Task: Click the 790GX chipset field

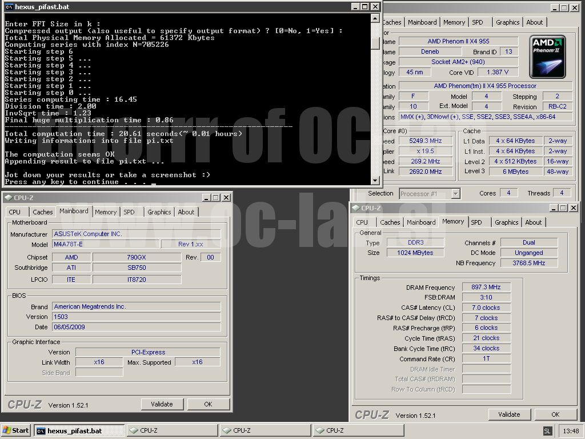Action: [137, 257]
